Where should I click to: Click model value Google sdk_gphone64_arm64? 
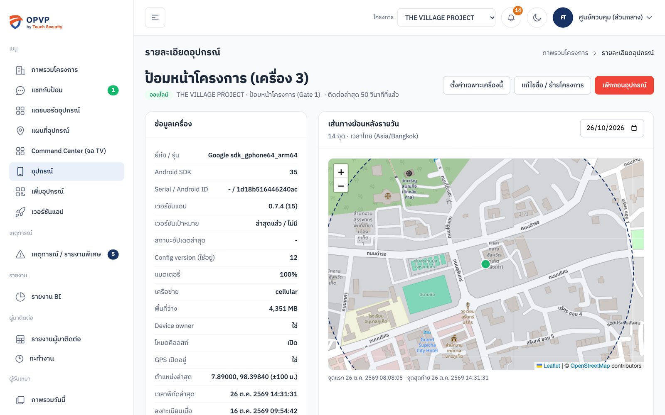pos(253,155)
